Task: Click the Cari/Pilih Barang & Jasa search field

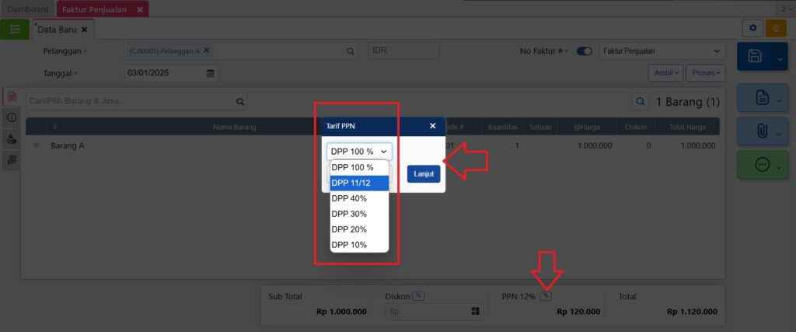Action: (128, 101)
